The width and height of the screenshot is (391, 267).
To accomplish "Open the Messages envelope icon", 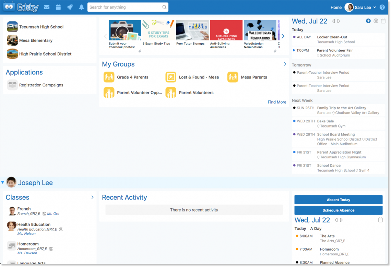I will [x=47, y=7].
